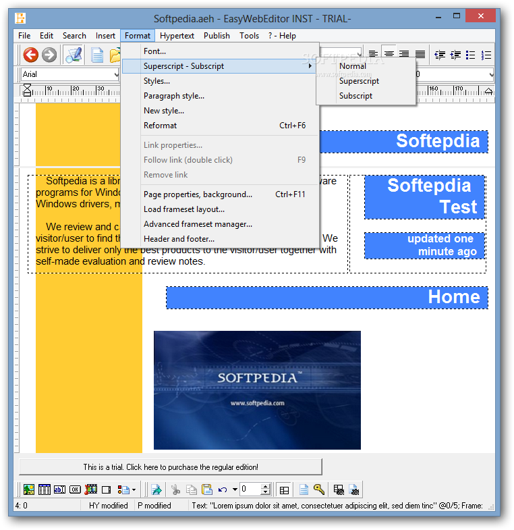This screenshot has height=530, width=514.
Task: Open the dropdown ending with 0 at right
Action: pos(491,74)
